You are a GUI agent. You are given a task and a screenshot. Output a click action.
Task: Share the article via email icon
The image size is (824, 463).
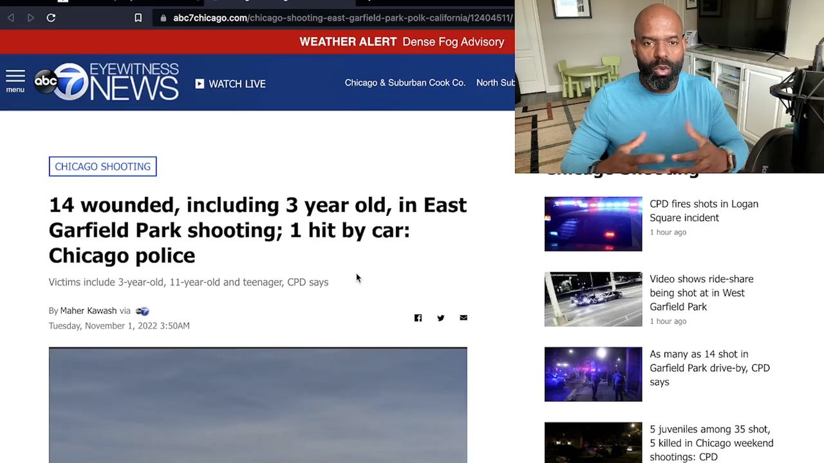(464, 318)
